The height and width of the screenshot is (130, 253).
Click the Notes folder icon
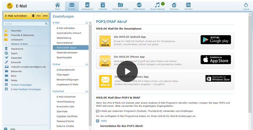point(6,80)
